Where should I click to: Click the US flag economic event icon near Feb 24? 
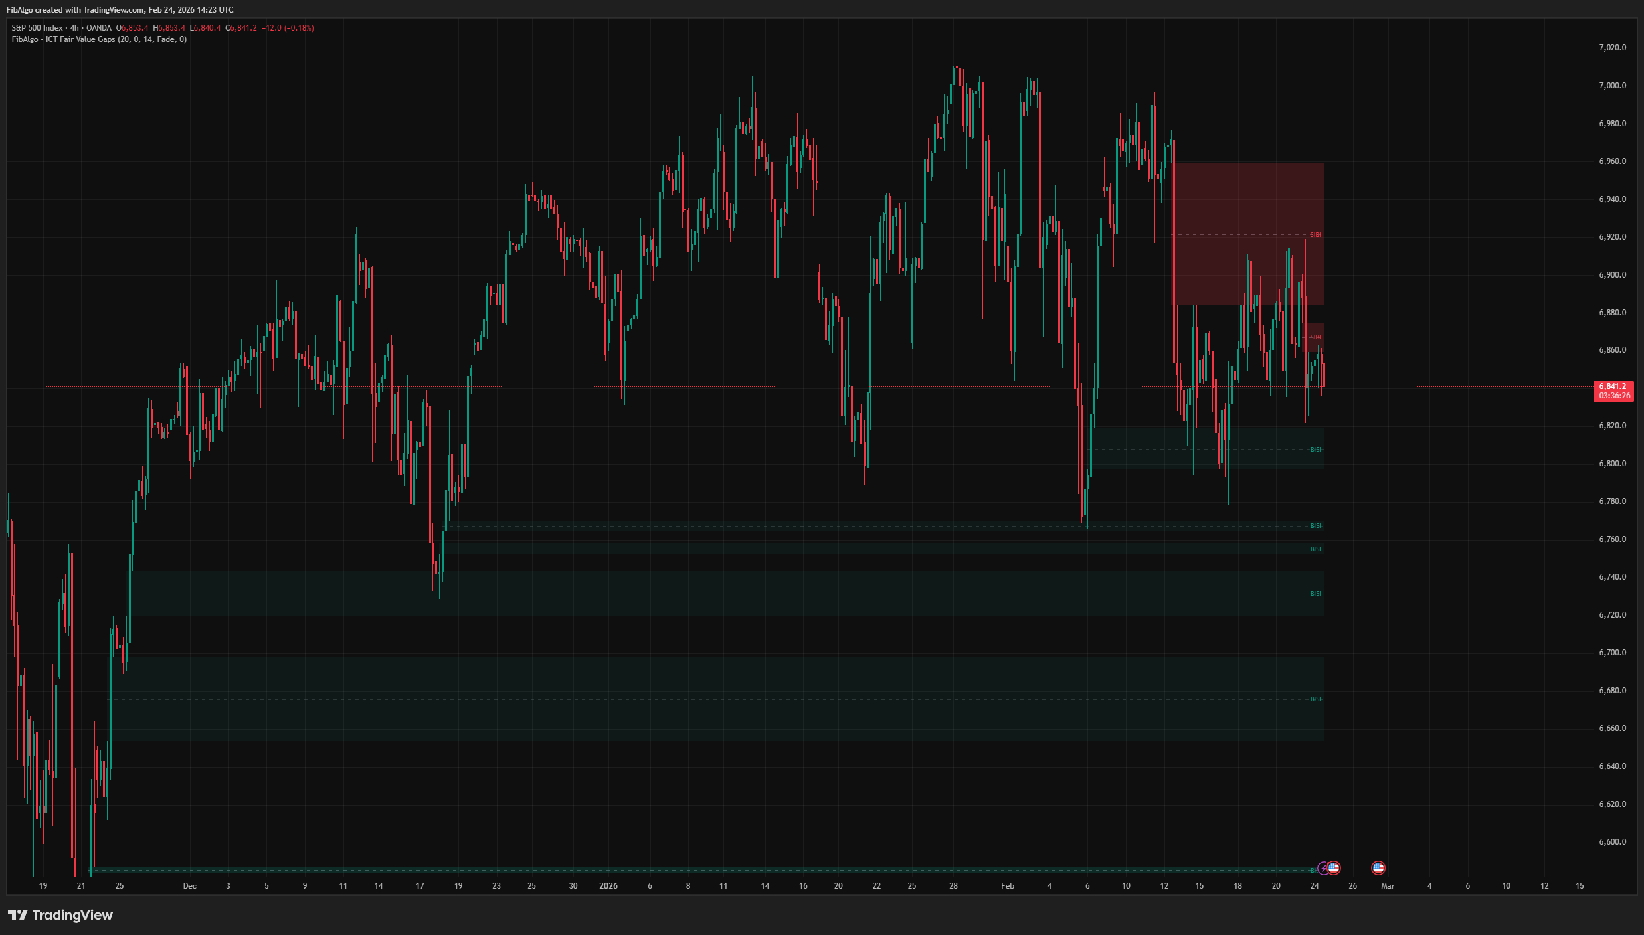[1334, 868]
